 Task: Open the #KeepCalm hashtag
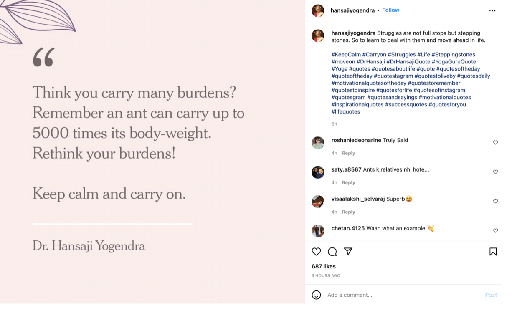[x=345, y=54]
